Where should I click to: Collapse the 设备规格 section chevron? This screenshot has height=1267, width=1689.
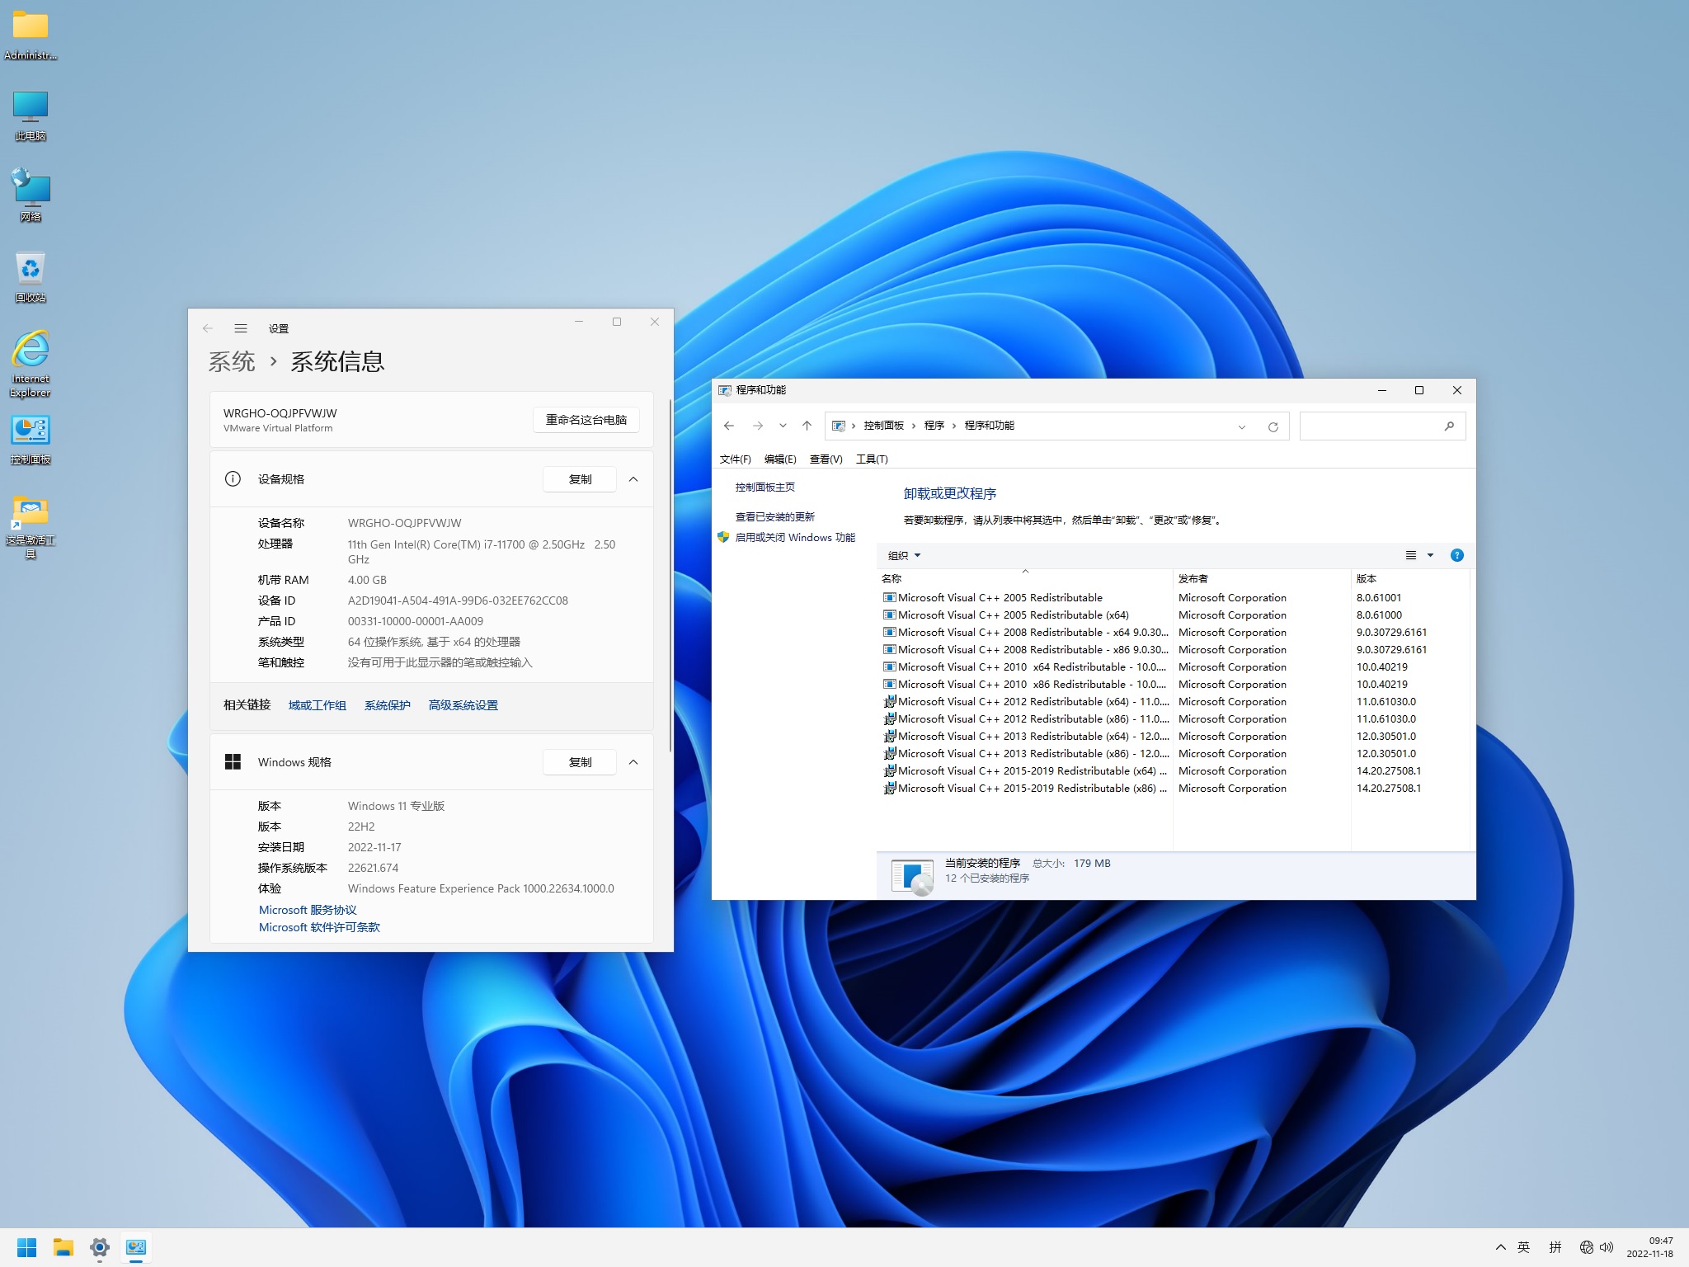click(x=633, y=479)
